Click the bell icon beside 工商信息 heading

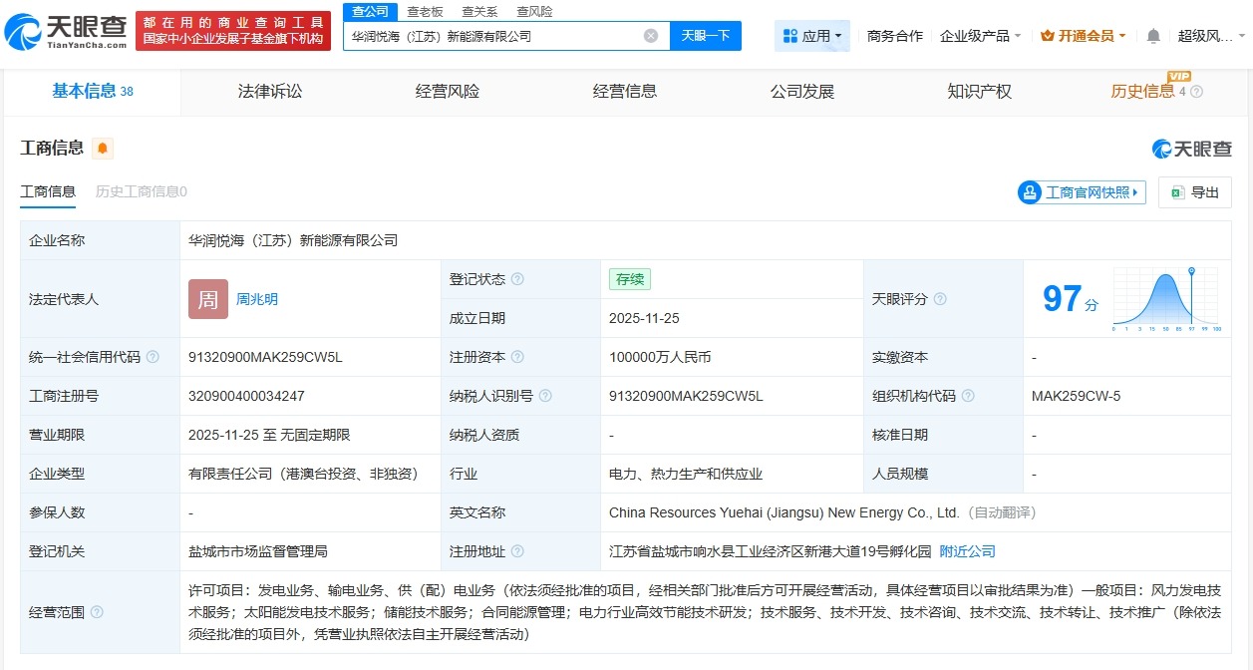[103, 148]
